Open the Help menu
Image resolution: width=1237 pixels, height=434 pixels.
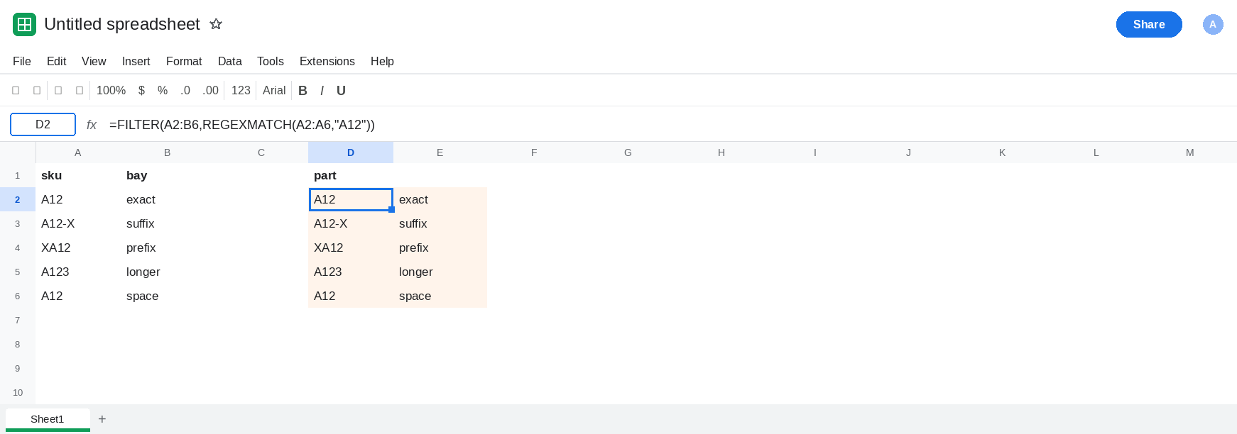(x=382, y=62)
